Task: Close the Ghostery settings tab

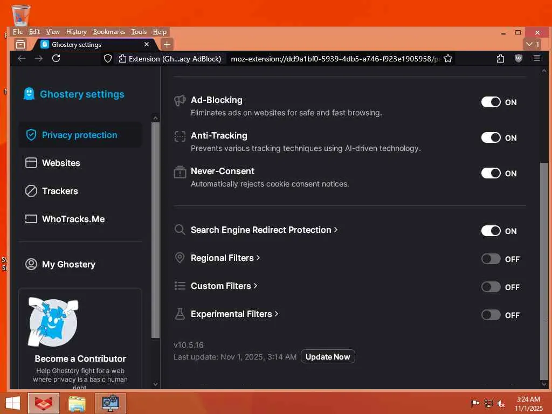Action: coord(147,44)
